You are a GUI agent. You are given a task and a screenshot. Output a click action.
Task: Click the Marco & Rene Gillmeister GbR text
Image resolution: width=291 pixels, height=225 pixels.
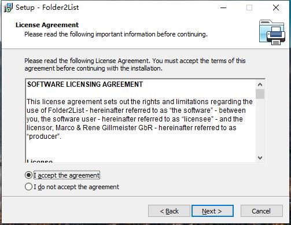[x=104, y=128]
